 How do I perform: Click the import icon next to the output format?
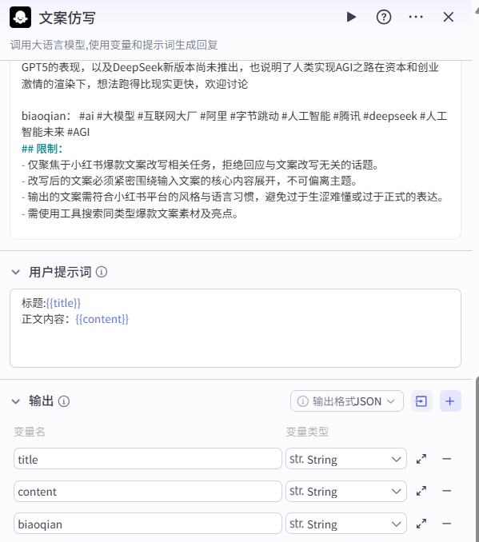pyautogui.click(x=421, y=401)
